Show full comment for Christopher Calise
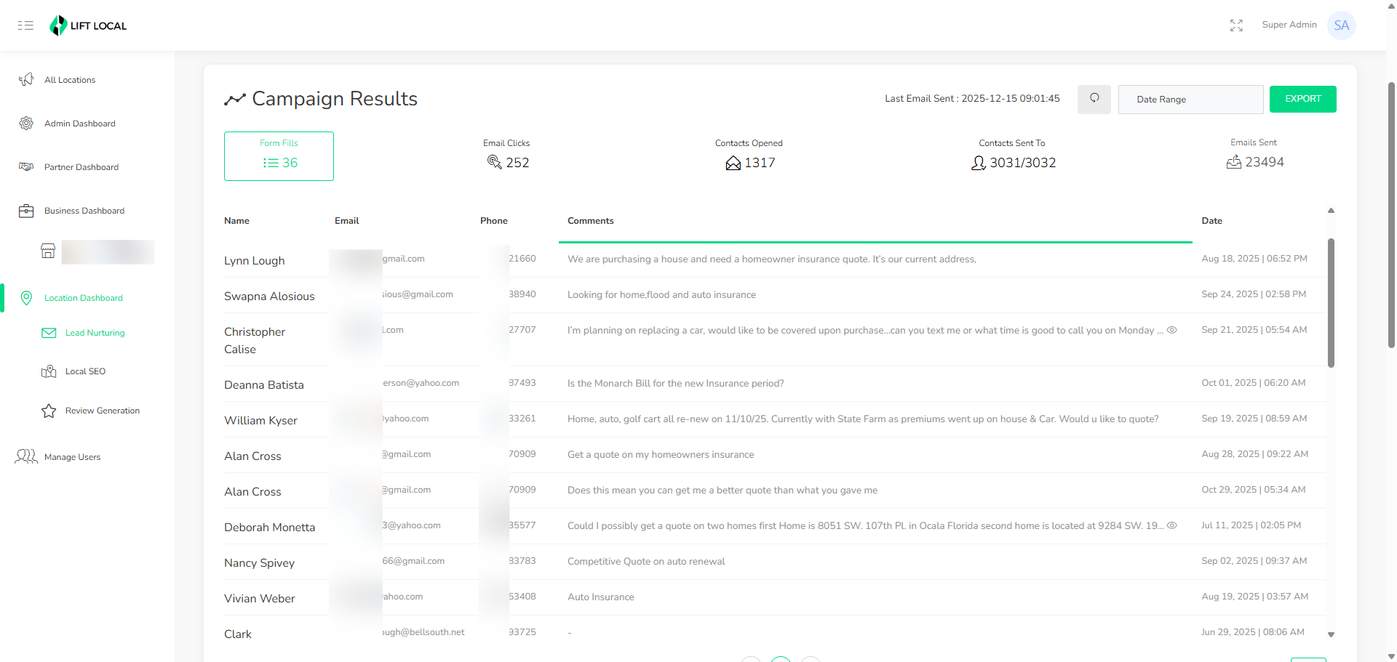Viewport: 1397px width, 662px height. (1172, 330)
